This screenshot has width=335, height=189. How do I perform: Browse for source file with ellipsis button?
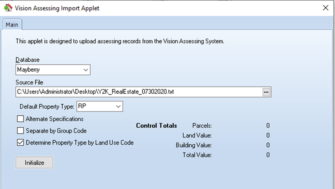point(266,92)
